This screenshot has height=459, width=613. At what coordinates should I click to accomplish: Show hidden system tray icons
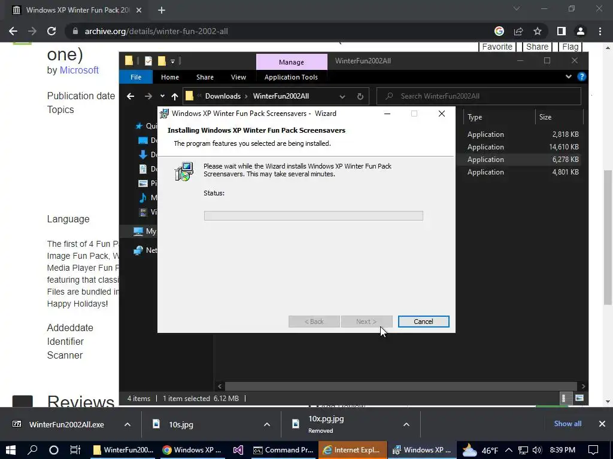(509, 450)
